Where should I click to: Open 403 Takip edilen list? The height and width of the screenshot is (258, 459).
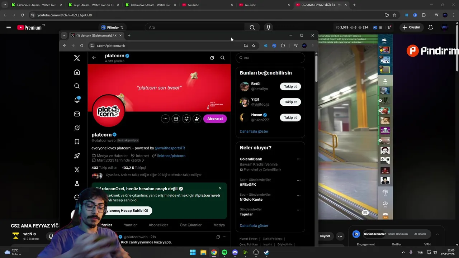[104, 168]
